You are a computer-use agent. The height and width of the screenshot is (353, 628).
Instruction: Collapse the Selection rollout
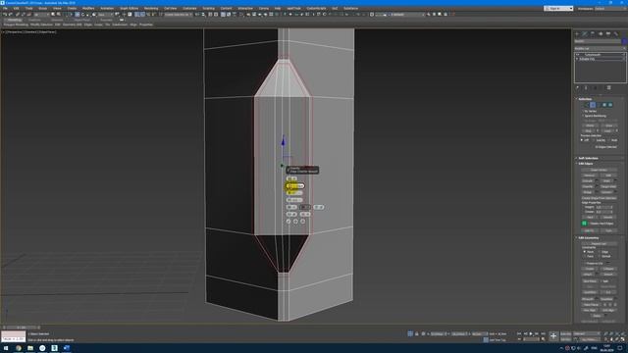click(585, 99)
